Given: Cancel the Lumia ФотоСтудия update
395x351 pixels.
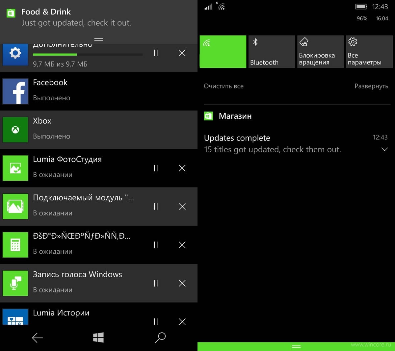Looking at the screenshot, I should [182, 168].
